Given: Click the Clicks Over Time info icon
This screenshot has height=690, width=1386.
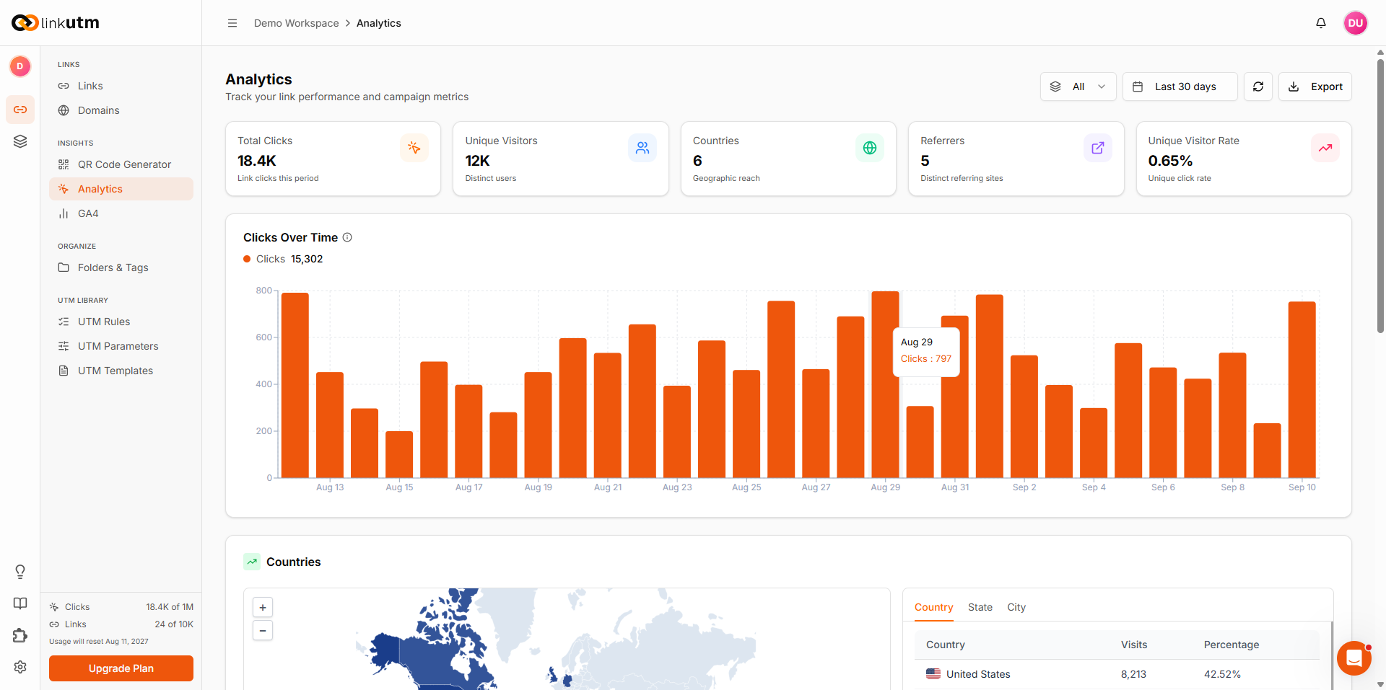Looking at the screenshot, I should [x=347, y=237].
